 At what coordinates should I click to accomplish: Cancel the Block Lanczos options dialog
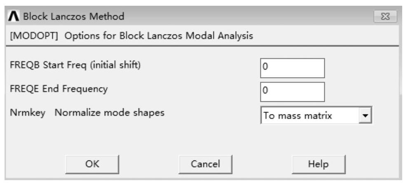pos(205,164)
